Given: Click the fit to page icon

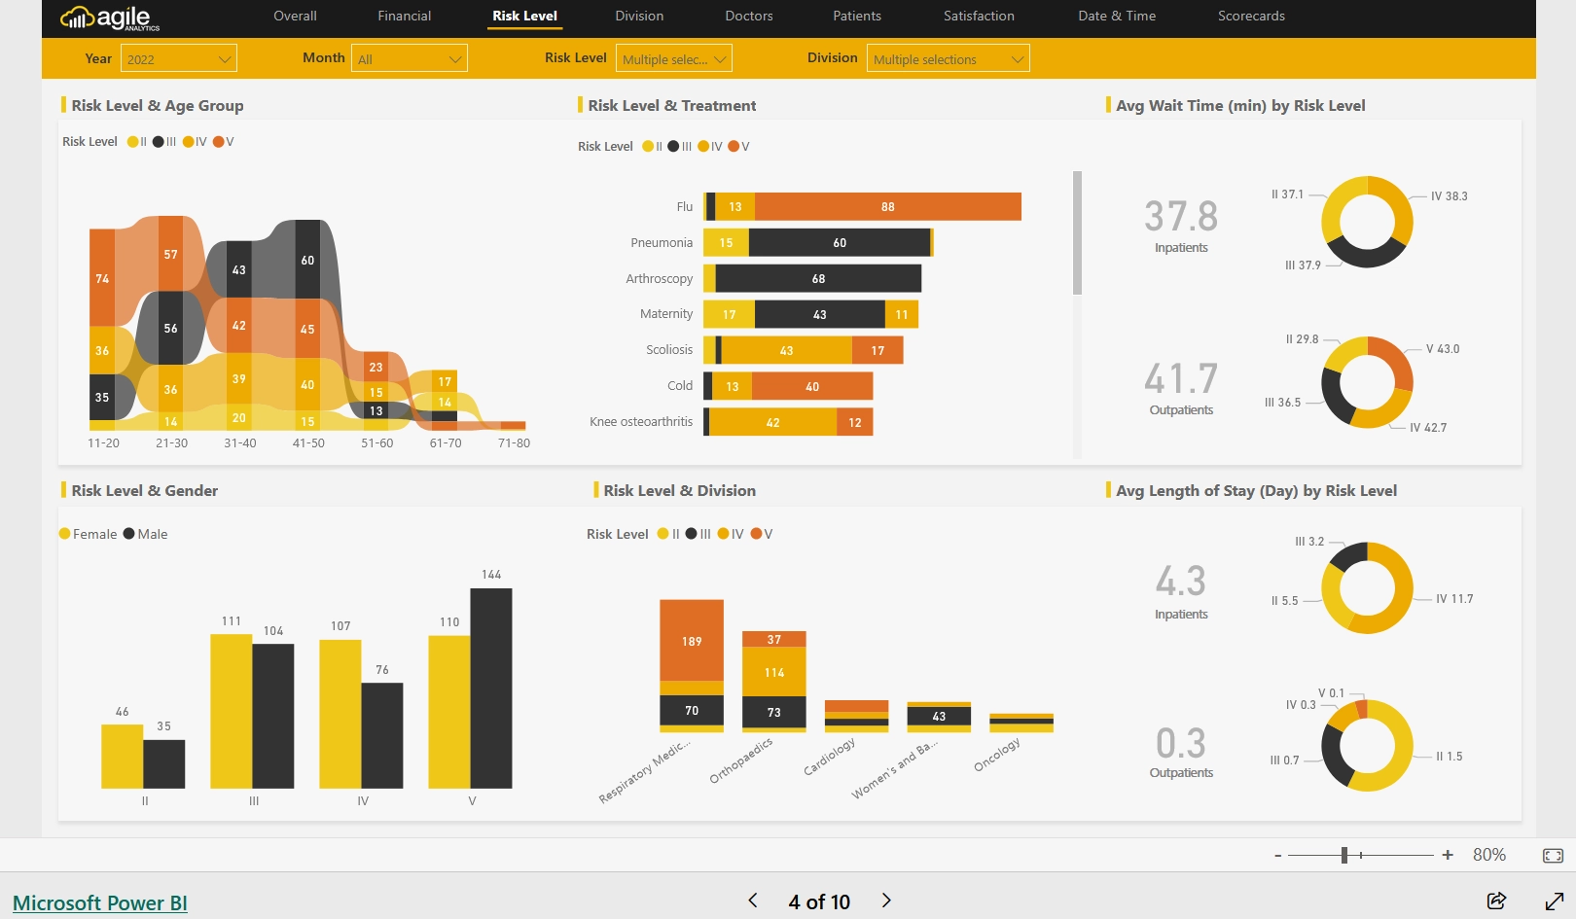Looking at the screenshot, I should pyautogui.click(x=1553, y=856).
